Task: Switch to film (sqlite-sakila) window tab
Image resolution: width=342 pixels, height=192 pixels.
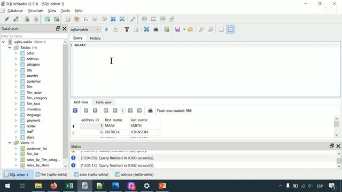Action: (x=51, y=174)
